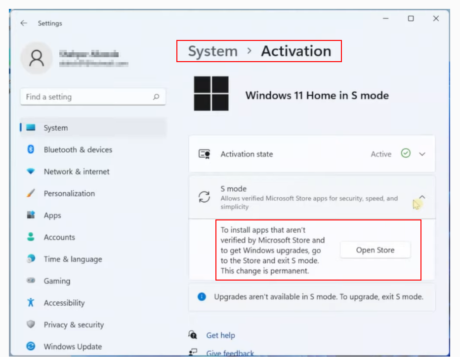Click the blue info icon for upgrades notice

point(202,297)
